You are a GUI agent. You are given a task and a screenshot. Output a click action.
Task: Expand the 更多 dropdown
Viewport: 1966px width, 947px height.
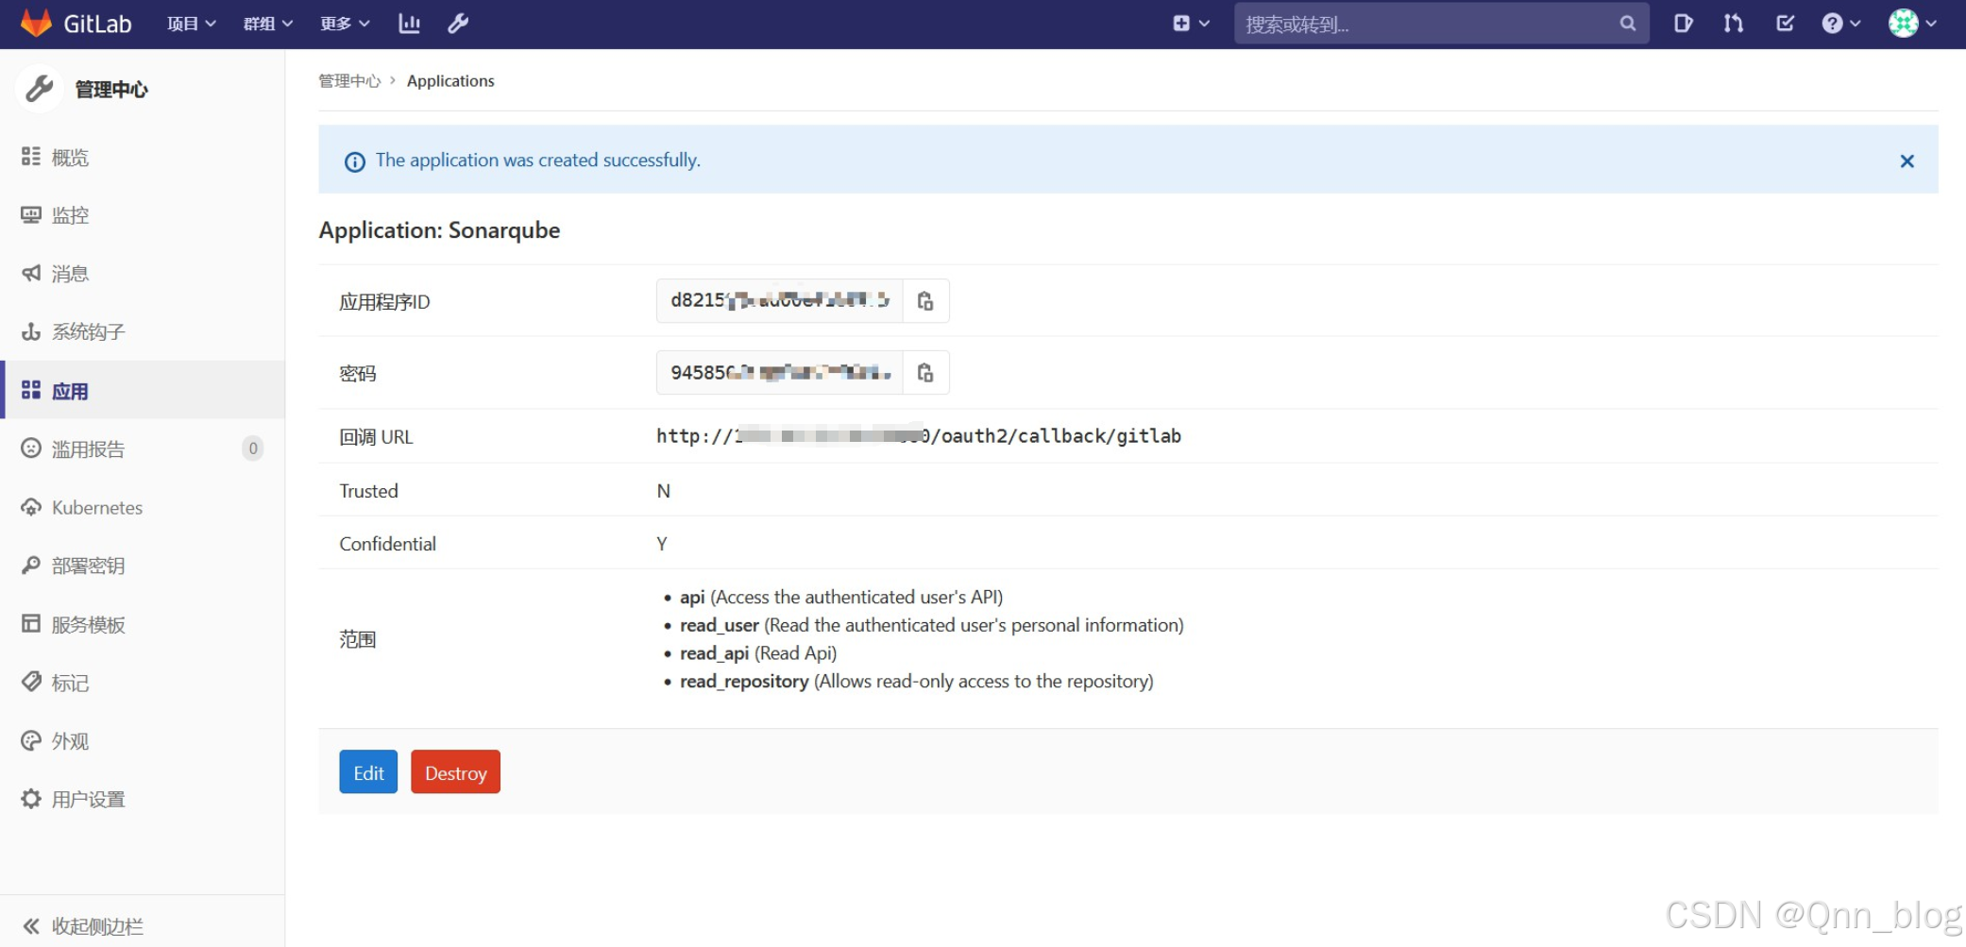tap(343, 24)
